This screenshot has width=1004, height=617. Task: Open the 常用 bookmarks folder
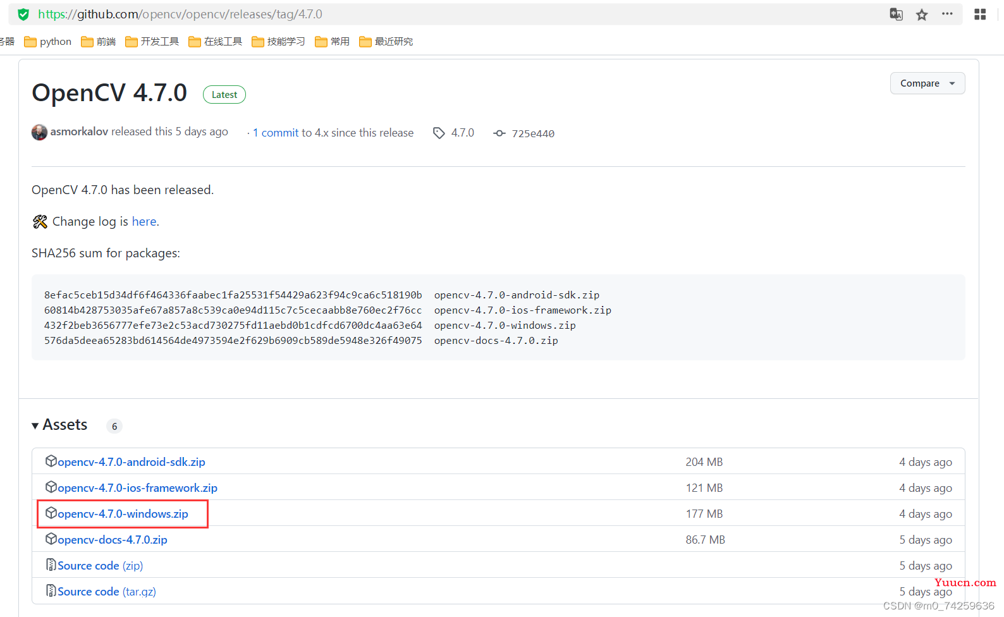click(x=332, y=42)
